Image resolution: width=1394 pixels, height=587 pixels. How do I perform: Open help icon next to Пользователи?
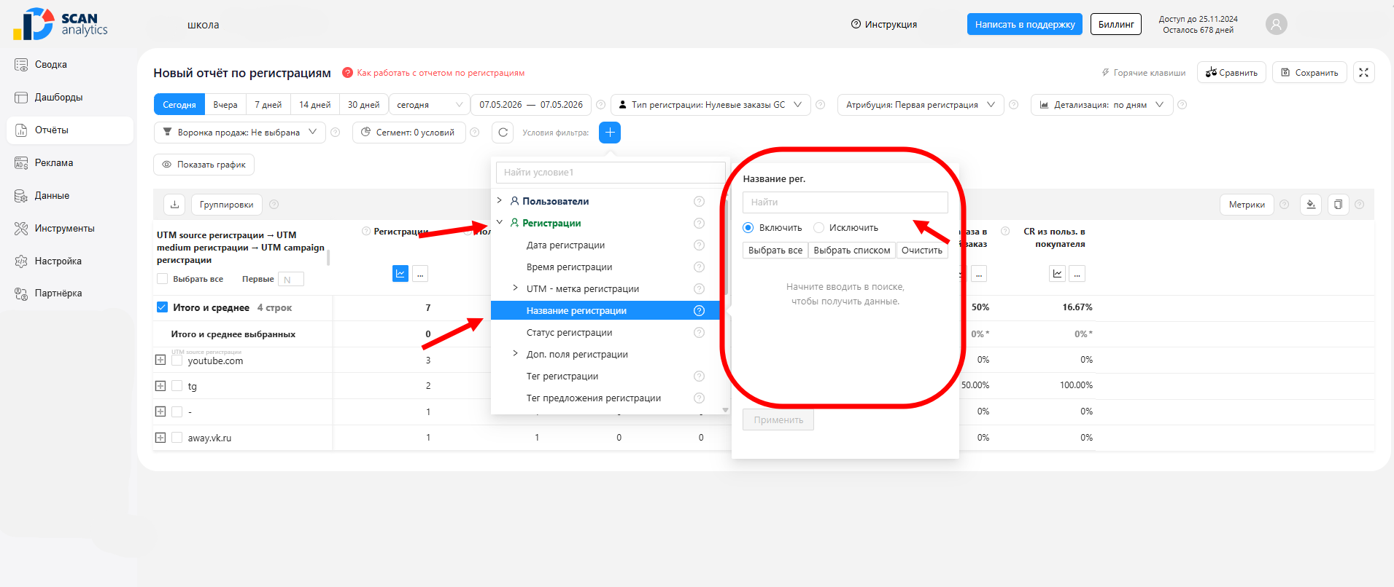(x=699, y=202)
